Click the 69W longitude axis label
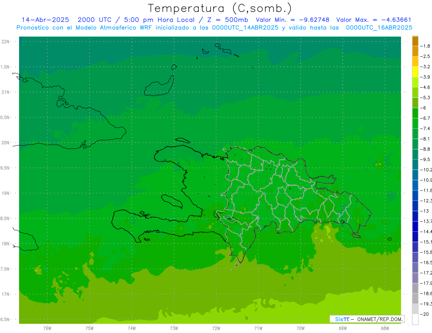 pos(342,328)
